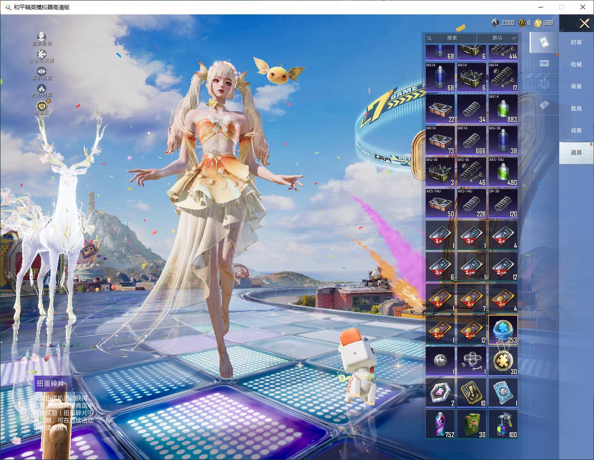This screenshot has height=460, width=594.
Task: Select the green fuel can, count 30
Action: (472, 424)
